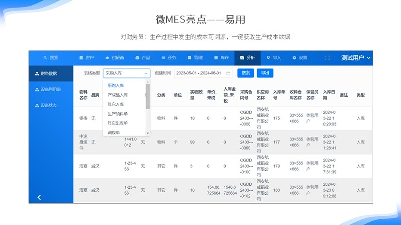This screenshot has height=225, width=401.
Task: Pick 其它出库单 option from the list
Action: coord(117,123)
